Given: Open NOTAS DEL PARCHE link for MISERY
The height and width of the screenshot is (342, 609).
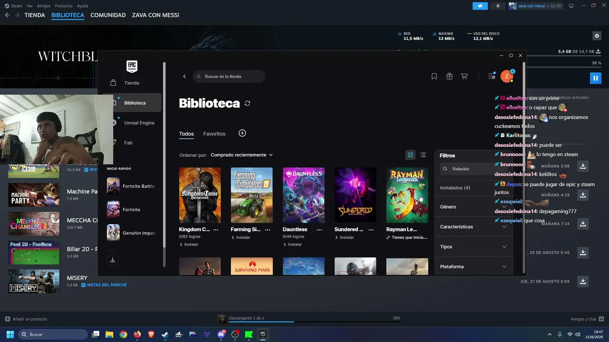Looking at the screenshot, I should 104,285.
